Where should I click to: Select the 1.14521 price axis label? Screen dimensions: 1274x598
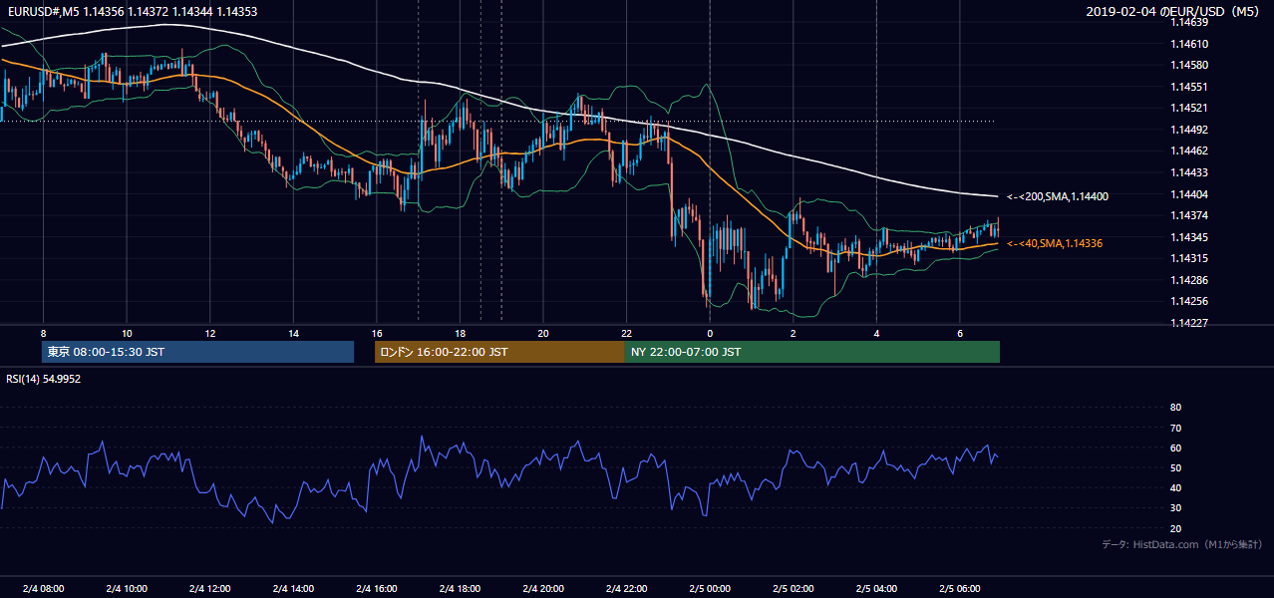pos(1190,108)
